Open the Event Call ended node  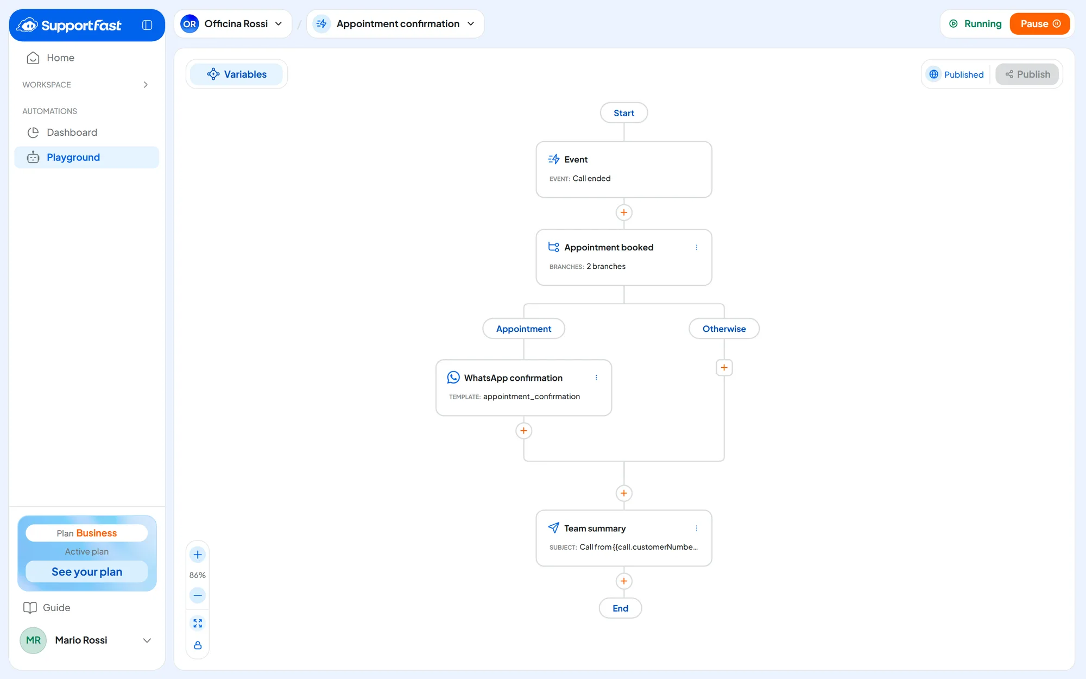pos(624,169)
